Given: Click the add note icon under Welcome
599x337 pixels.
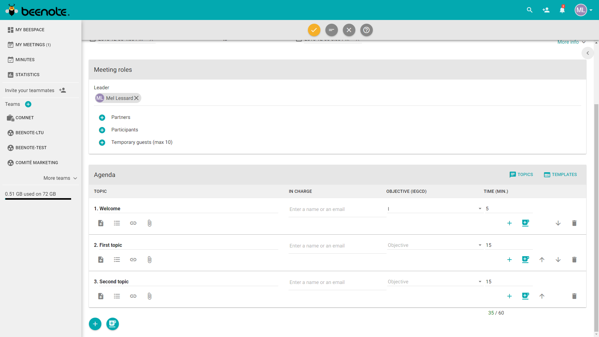Looking at the screenshot, I should [x=101, y=223].
